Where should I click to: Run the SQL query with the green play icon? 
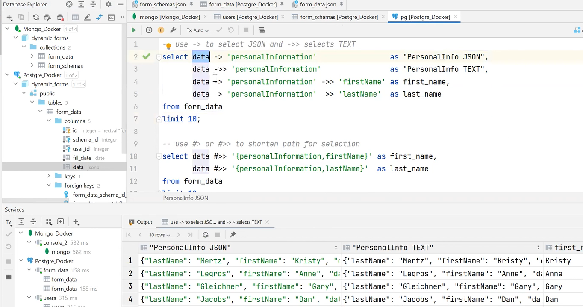pos(133,30)
